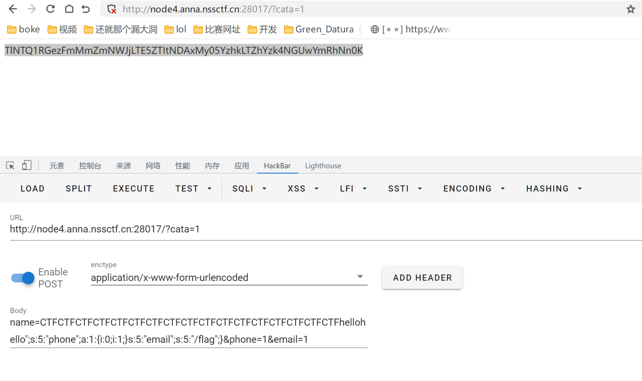Image resolution: width=642 pixels, height=381 pixels.
Task: Click the ADD HEADER button
Action: coord(422,278)
